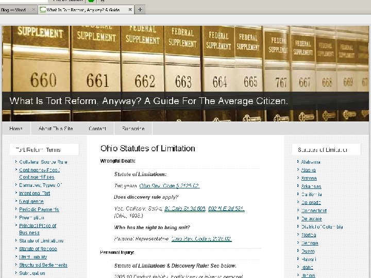Select Guam in the state list
The height and width of the screenshot is (278, 371).
(x=308, y=251)
